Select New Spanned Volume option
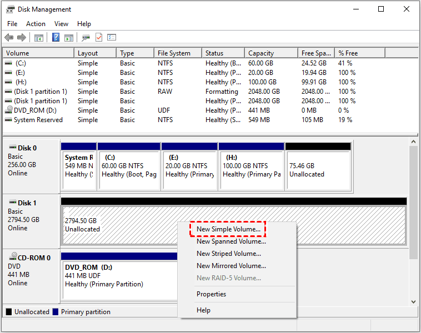Screen dimensions: 421x333 click(x=231, y=241)
